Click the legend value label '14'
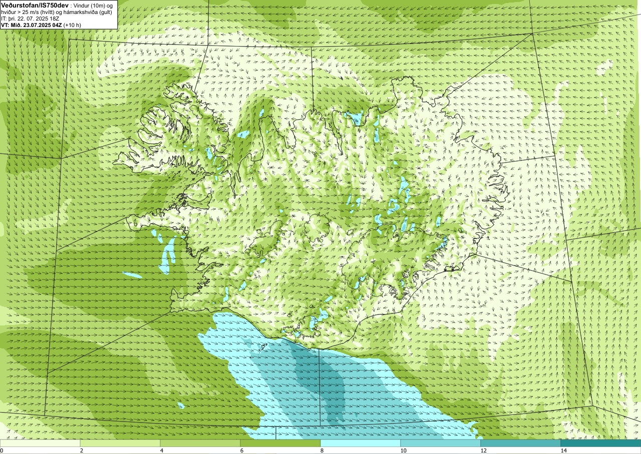Viewport: 641px width, 454px height. click(x=563, y=450)
